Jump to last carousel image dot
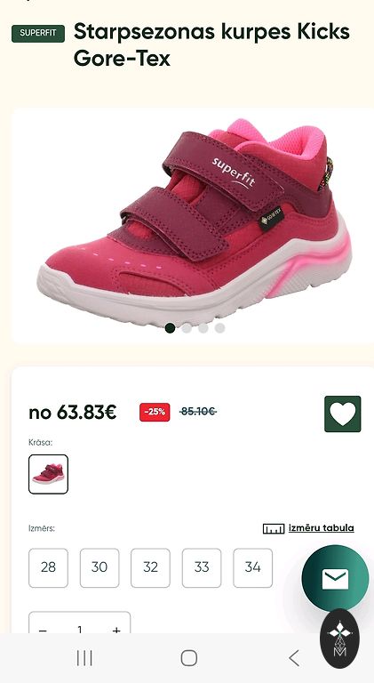This screenshot has height=683, width=374. 220,328
